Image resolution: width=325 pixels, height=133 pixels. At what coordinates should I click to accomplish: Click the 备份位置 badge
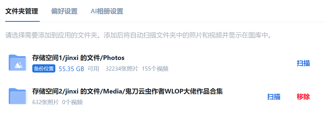point(44,69)
